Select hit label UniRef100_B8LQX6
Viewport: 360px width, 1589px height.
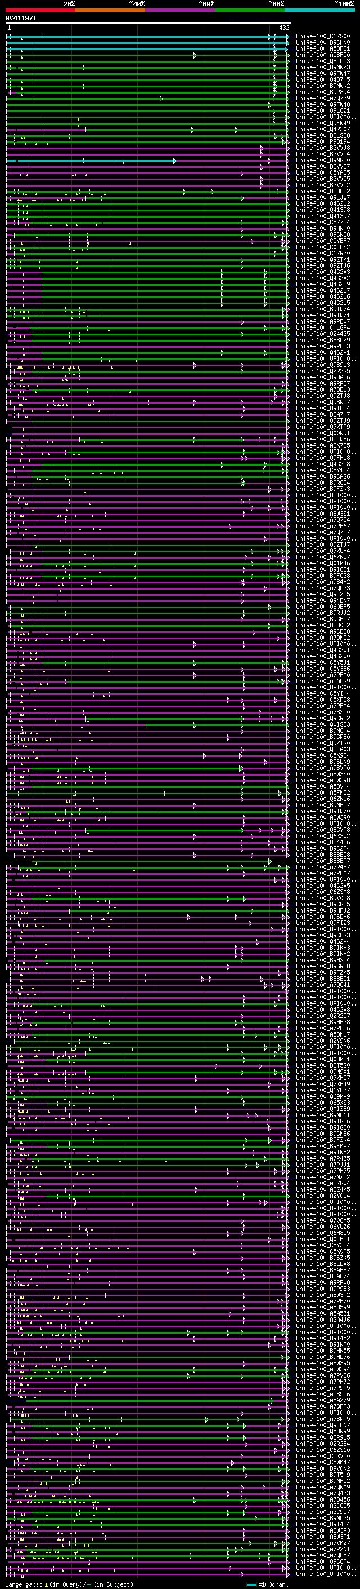click(x=323, y=440)
